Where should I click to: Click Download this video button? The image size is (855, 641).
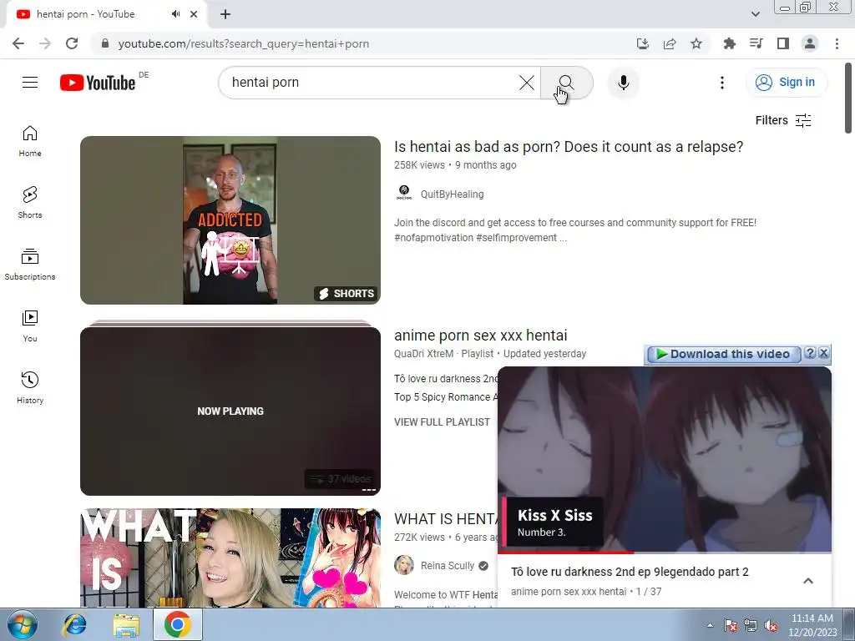coord(724,354)
